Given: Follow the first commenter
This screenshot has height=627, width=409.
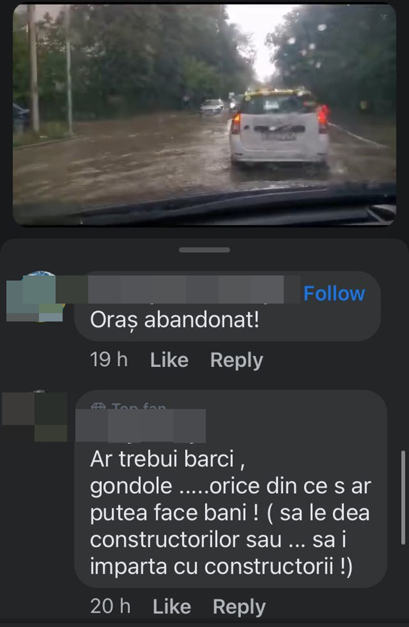Looking at the screenshot, I should [x=334, y=293].
